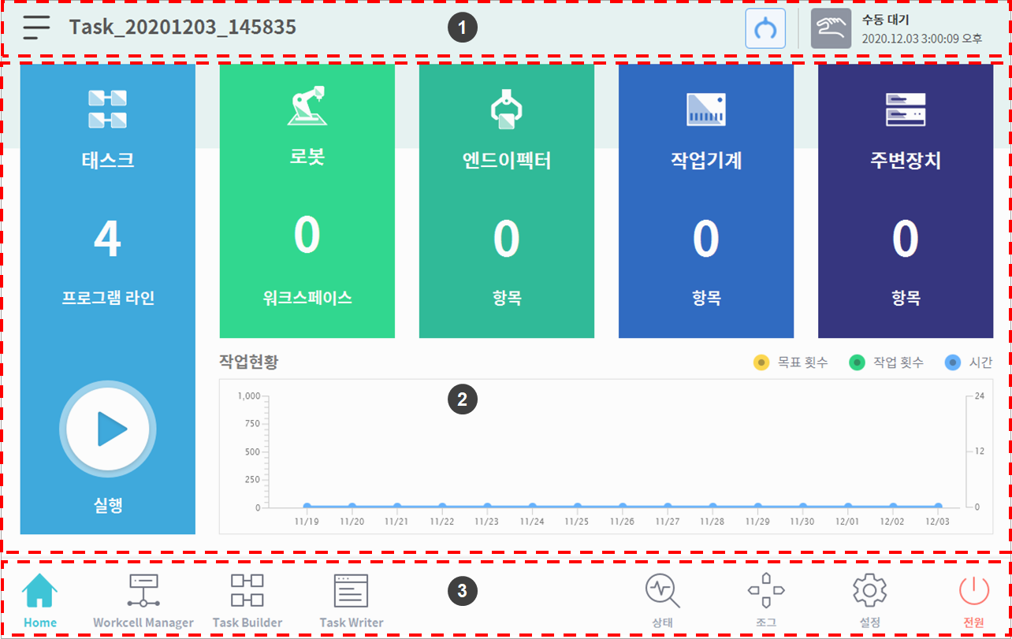Run the task with the 실행 play button
The width and height of the screenshot is (1012, 639).
pos(107,429)
